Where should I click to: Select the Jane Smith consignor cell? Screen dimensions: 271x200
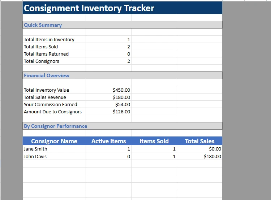pyautogui.click(x=35, y=149)
